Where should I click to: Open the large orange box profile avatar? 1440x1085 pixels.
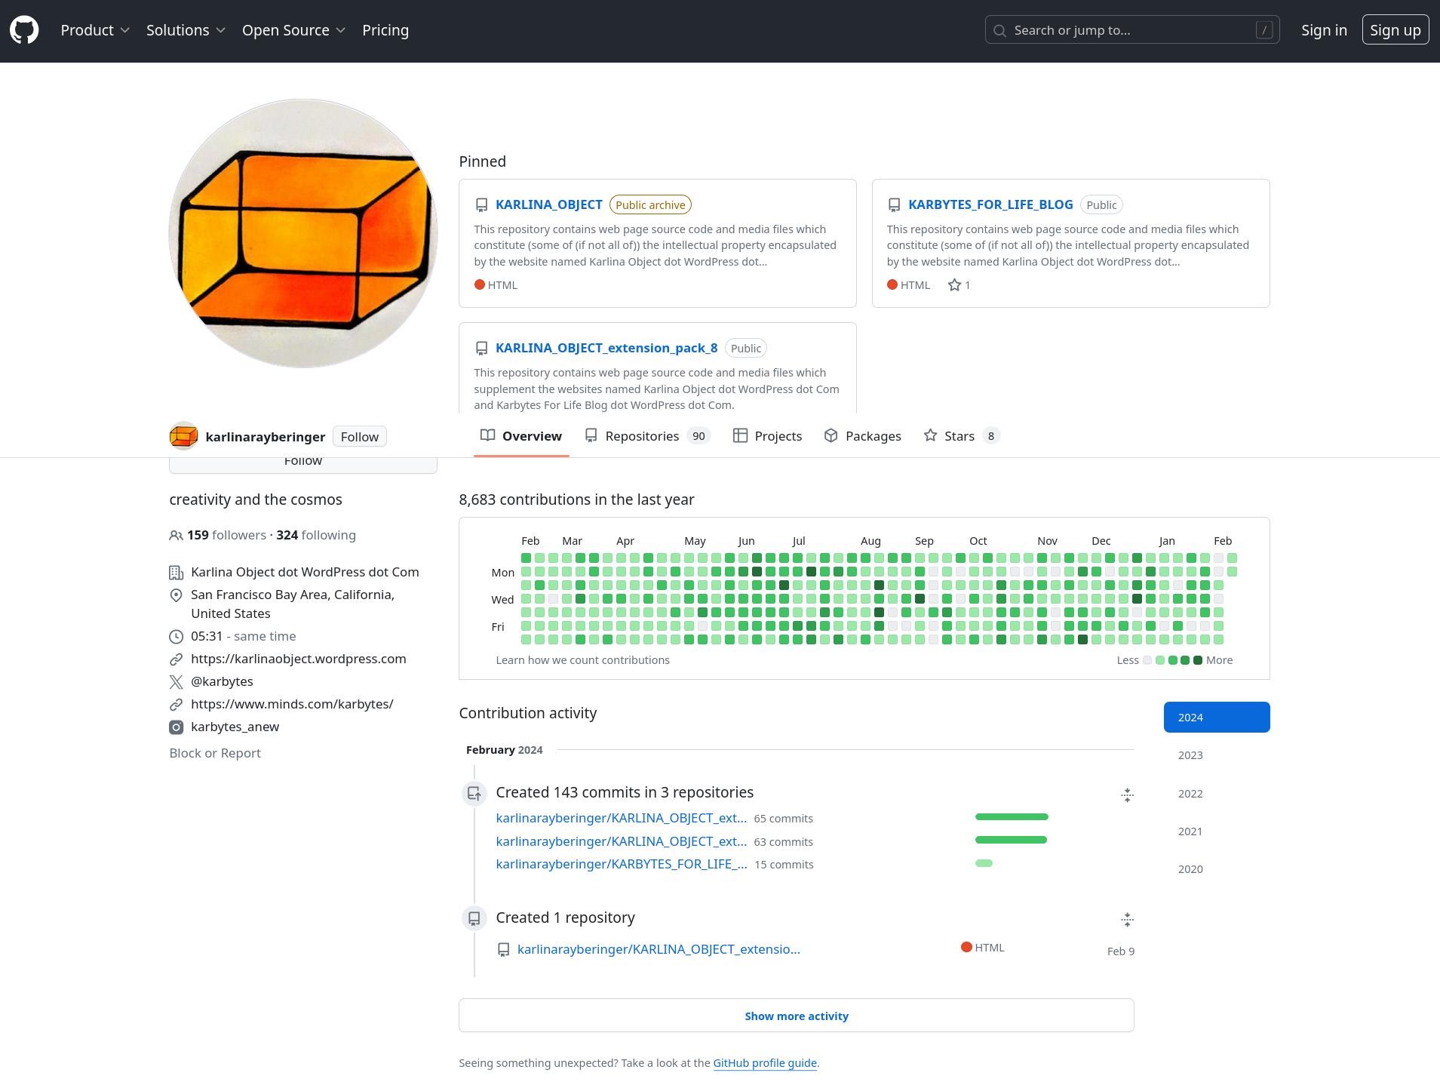pos(303,234)
